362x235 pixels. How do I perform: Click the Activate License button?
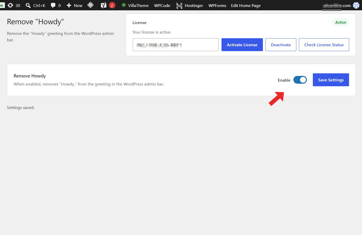242,45
